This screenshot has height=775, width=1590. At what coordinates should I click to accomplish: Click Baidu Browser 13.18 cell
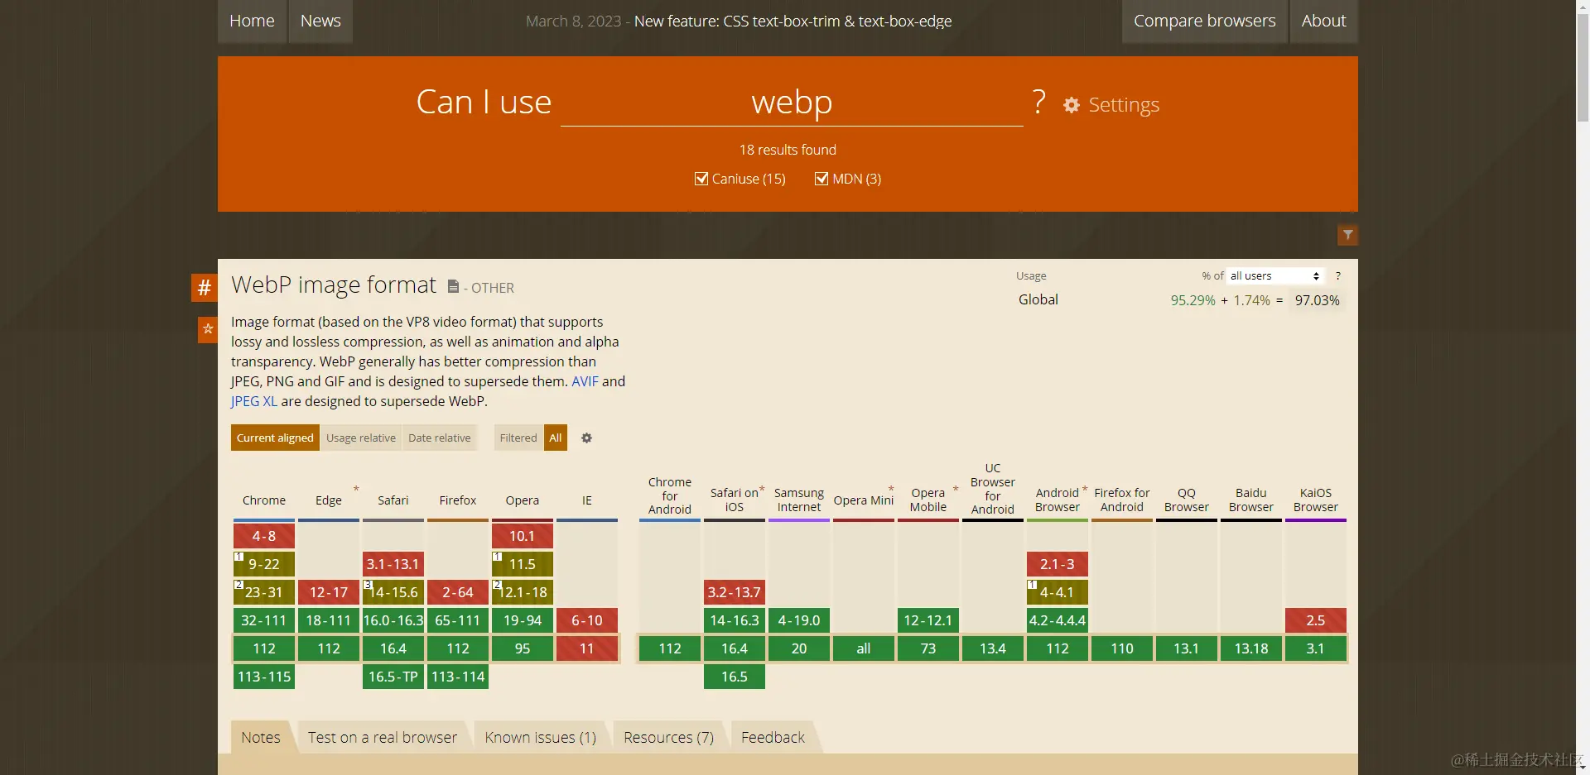point(1251,648)
